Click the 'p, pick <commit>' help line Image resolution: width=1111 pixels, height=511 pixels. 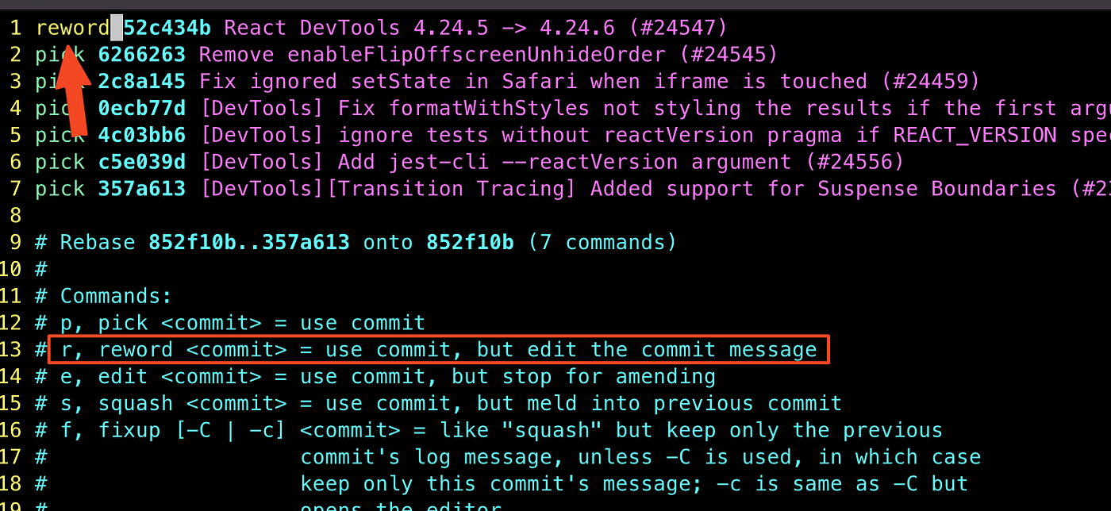click(230, 323)
